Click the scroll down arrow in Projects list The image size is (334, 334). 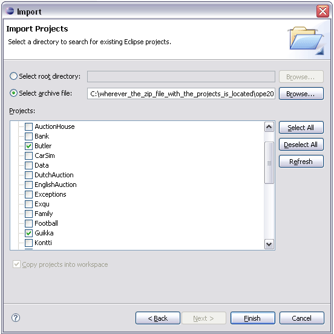269,244
